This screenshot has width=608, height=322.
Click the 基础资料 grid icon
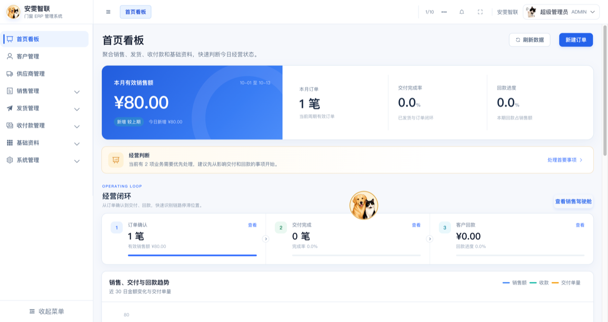pyautogui.click(x=10, y=142)
